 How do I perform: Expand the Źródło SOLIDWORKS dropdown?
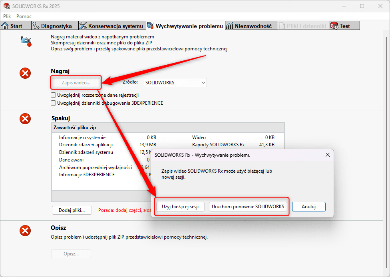[175, 83]
